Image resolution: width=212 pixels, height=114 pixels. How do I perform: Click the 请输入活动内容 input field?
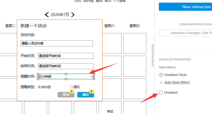pos(57,43)
